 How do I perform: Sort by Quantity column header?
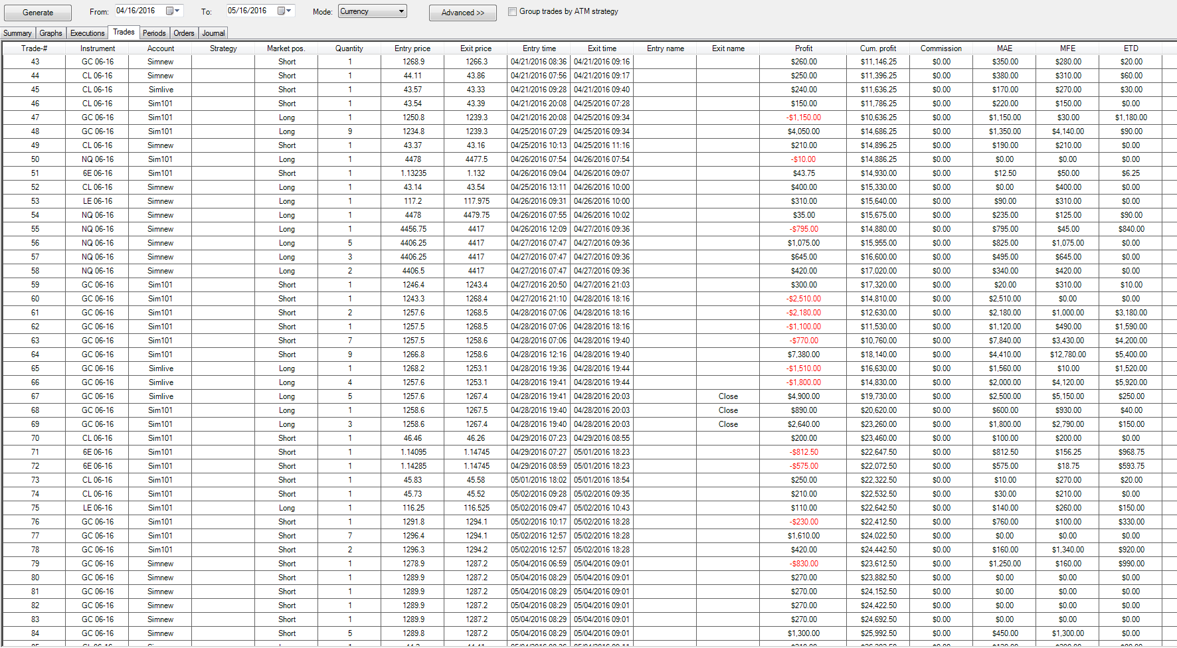point(349,48)
